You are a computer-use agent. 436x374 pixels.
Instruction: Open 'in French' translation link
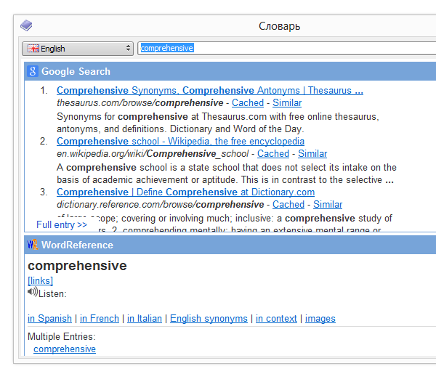point(100,318)
